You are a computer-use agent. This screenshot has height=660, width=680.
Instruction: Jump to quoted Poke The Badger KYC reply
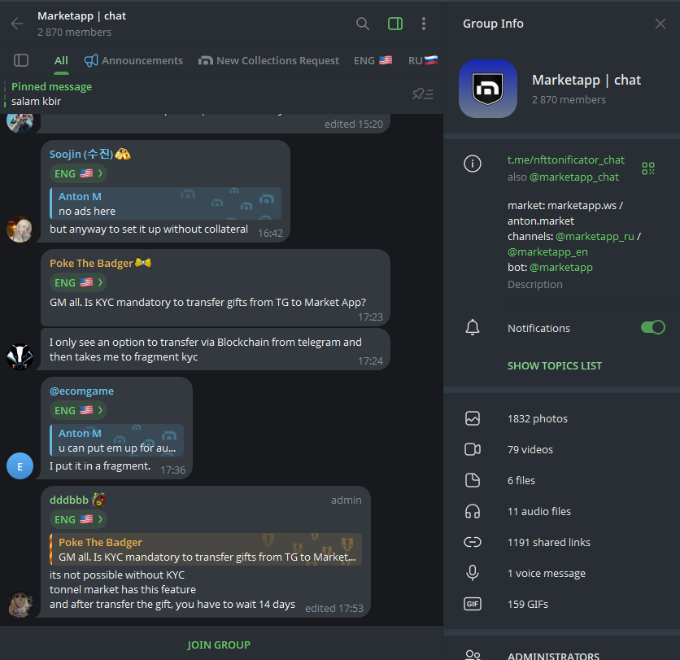click(206, 549)
